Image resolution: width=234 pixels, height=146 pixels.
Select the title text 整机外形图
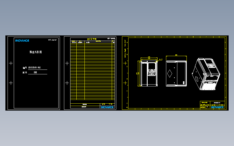(x=36, y=52)
